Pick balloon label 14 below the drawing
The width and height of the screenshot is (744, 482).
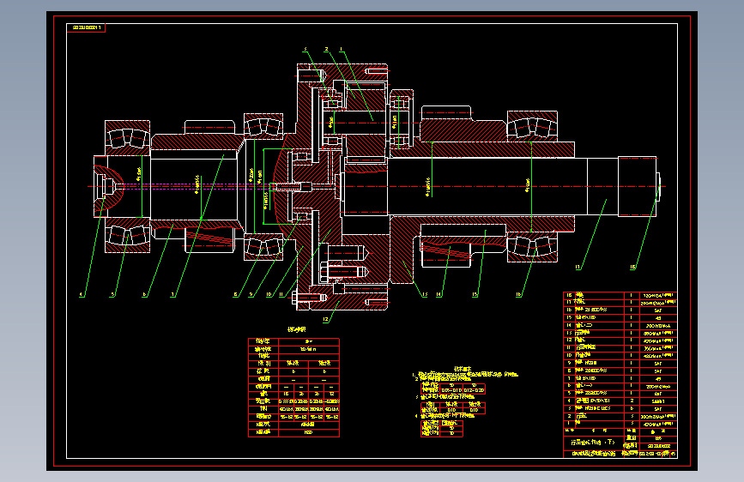tap(439, 295)
